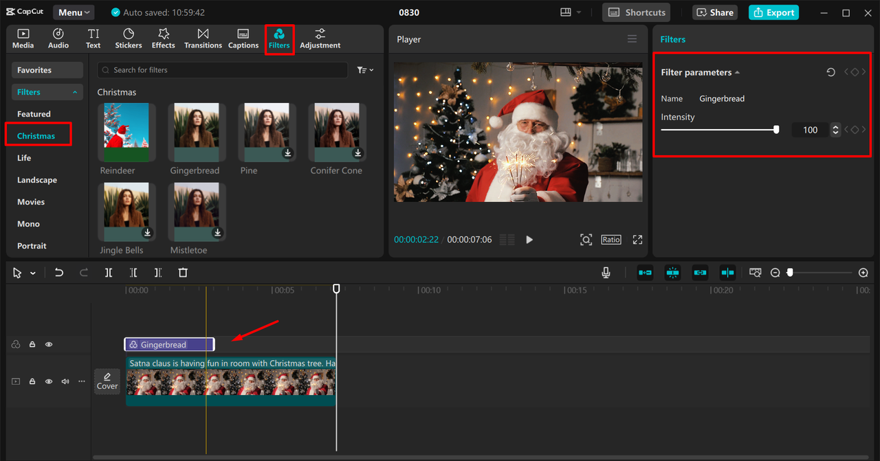Open the Audio tab
The image size is (880, 461).
point(58,39)
